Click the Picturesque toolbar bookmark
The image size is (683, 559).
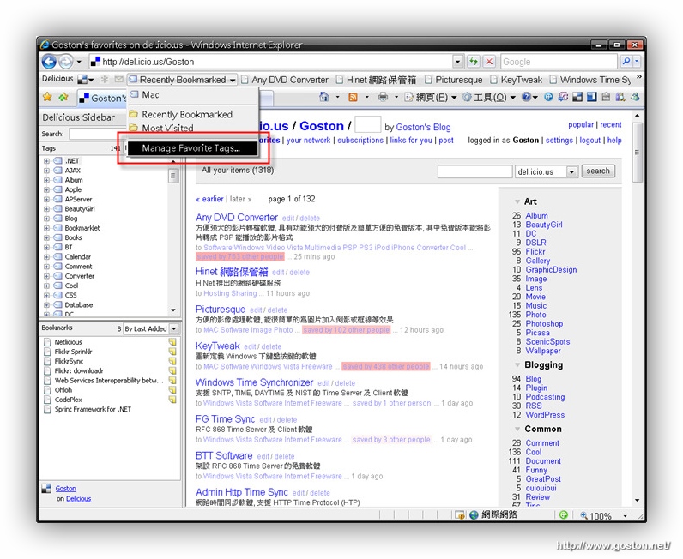coord(453,80)
